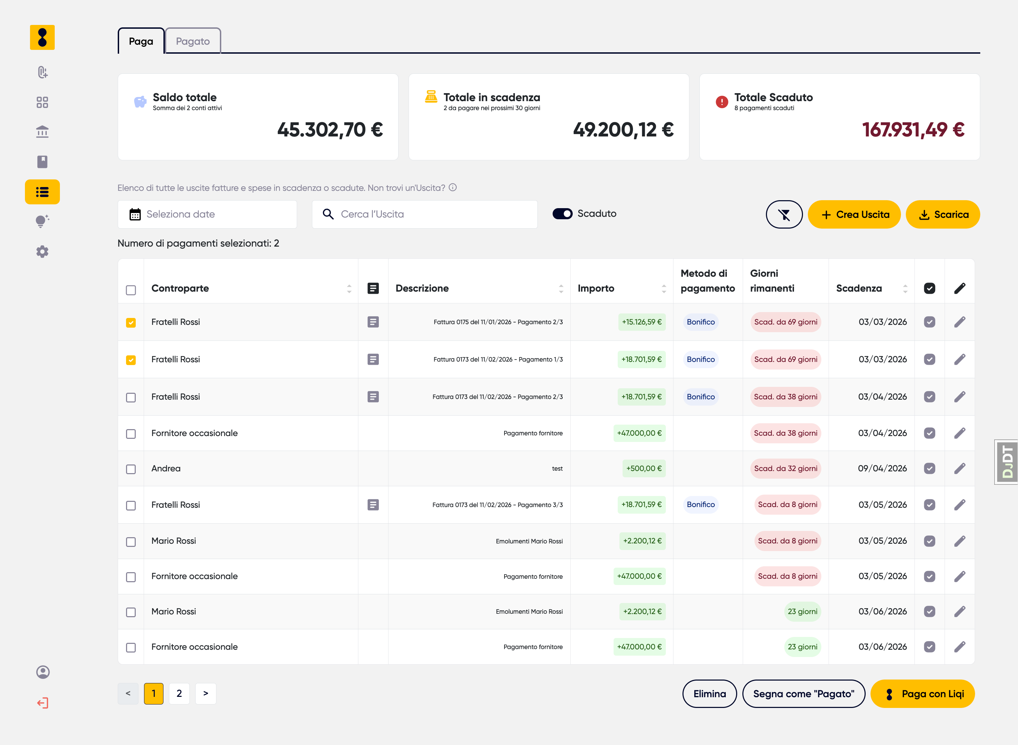Viewport: 1018px width, 745px height.
Task: Mark Andrea row as paid with check icon
Action: [x=930, y=469]
